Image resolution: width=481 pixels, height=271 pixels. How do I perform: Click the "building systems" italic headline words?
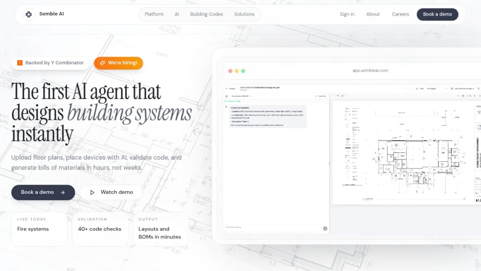(x=130, y=113)
